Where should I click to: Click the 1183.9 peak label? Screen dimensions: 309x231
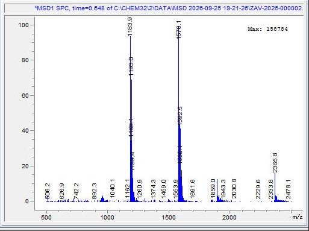click(130, 27)
